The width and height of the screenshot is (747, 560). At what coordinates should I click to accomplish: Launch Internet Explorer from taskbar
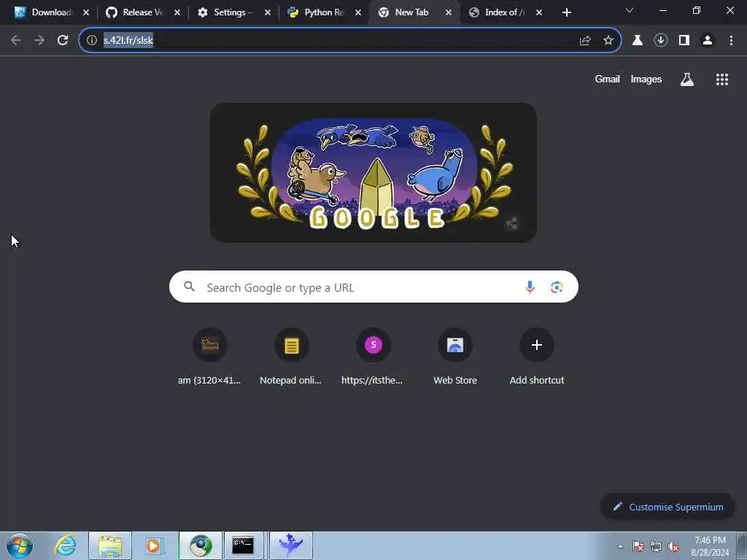65,545
